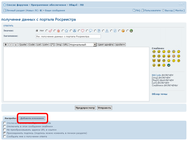Insert the winking smiley
The height and width of the screenshot is (141, 188).
[169, 61]
